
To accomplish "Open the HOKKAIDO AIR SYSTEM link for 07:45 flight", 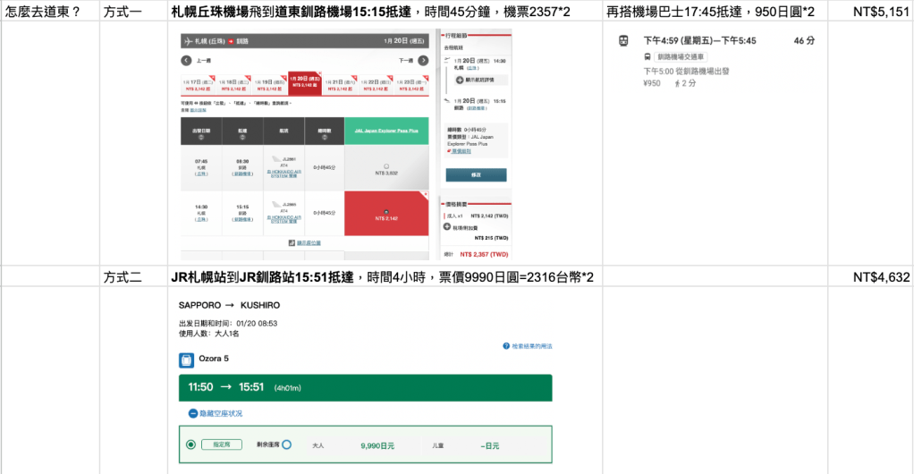I will coord(286,174).
